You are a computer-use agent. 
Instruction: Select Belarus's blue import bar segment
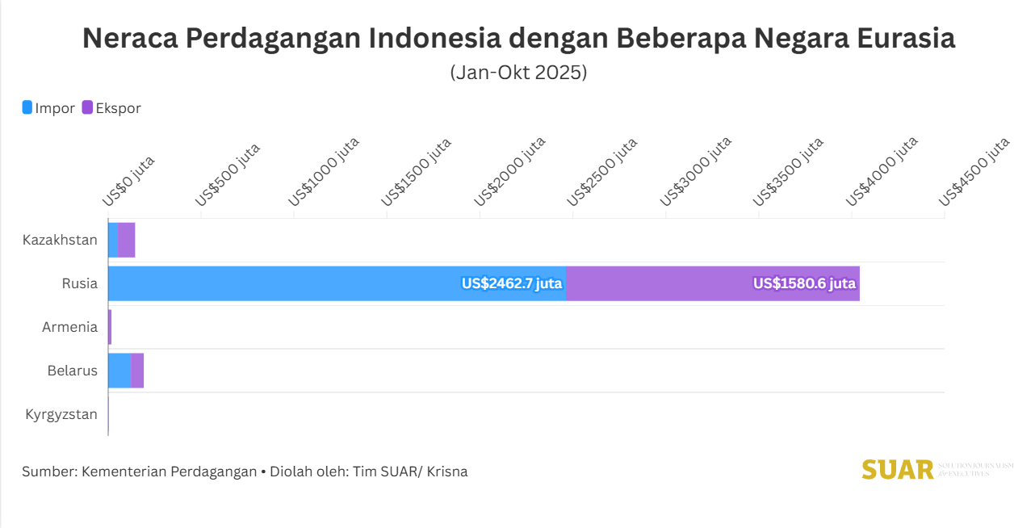pyautogui.click(x=119, y=371)
